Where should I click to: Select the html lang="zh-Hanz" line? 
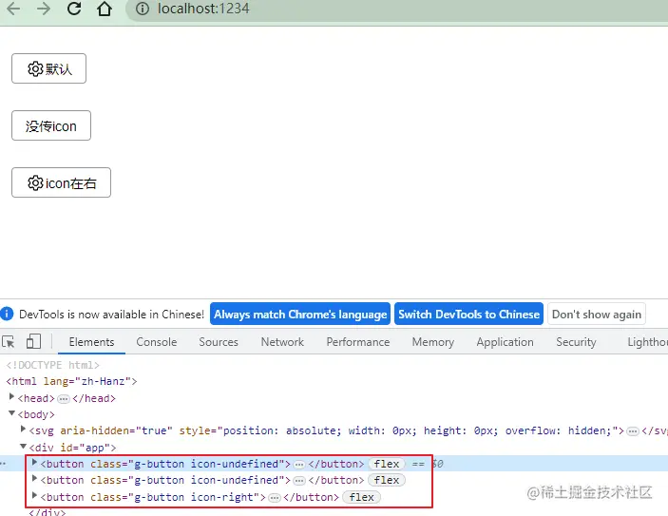71,381
